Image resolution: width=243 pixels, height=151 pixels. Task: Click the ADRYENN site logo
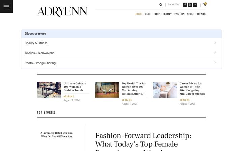coord(62,11)
